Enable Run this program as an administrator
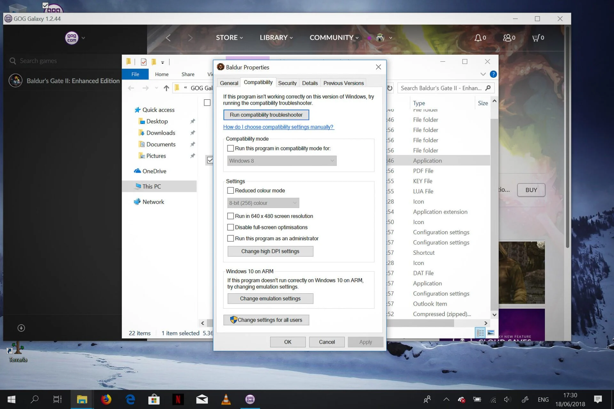614x409 pixels. pyautogui.click(x=230, y=238)
